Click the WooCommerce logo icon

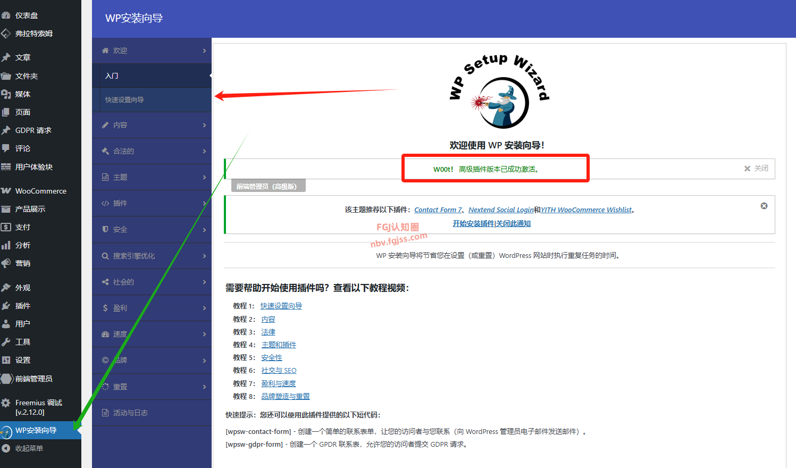(x=6, y=191)
